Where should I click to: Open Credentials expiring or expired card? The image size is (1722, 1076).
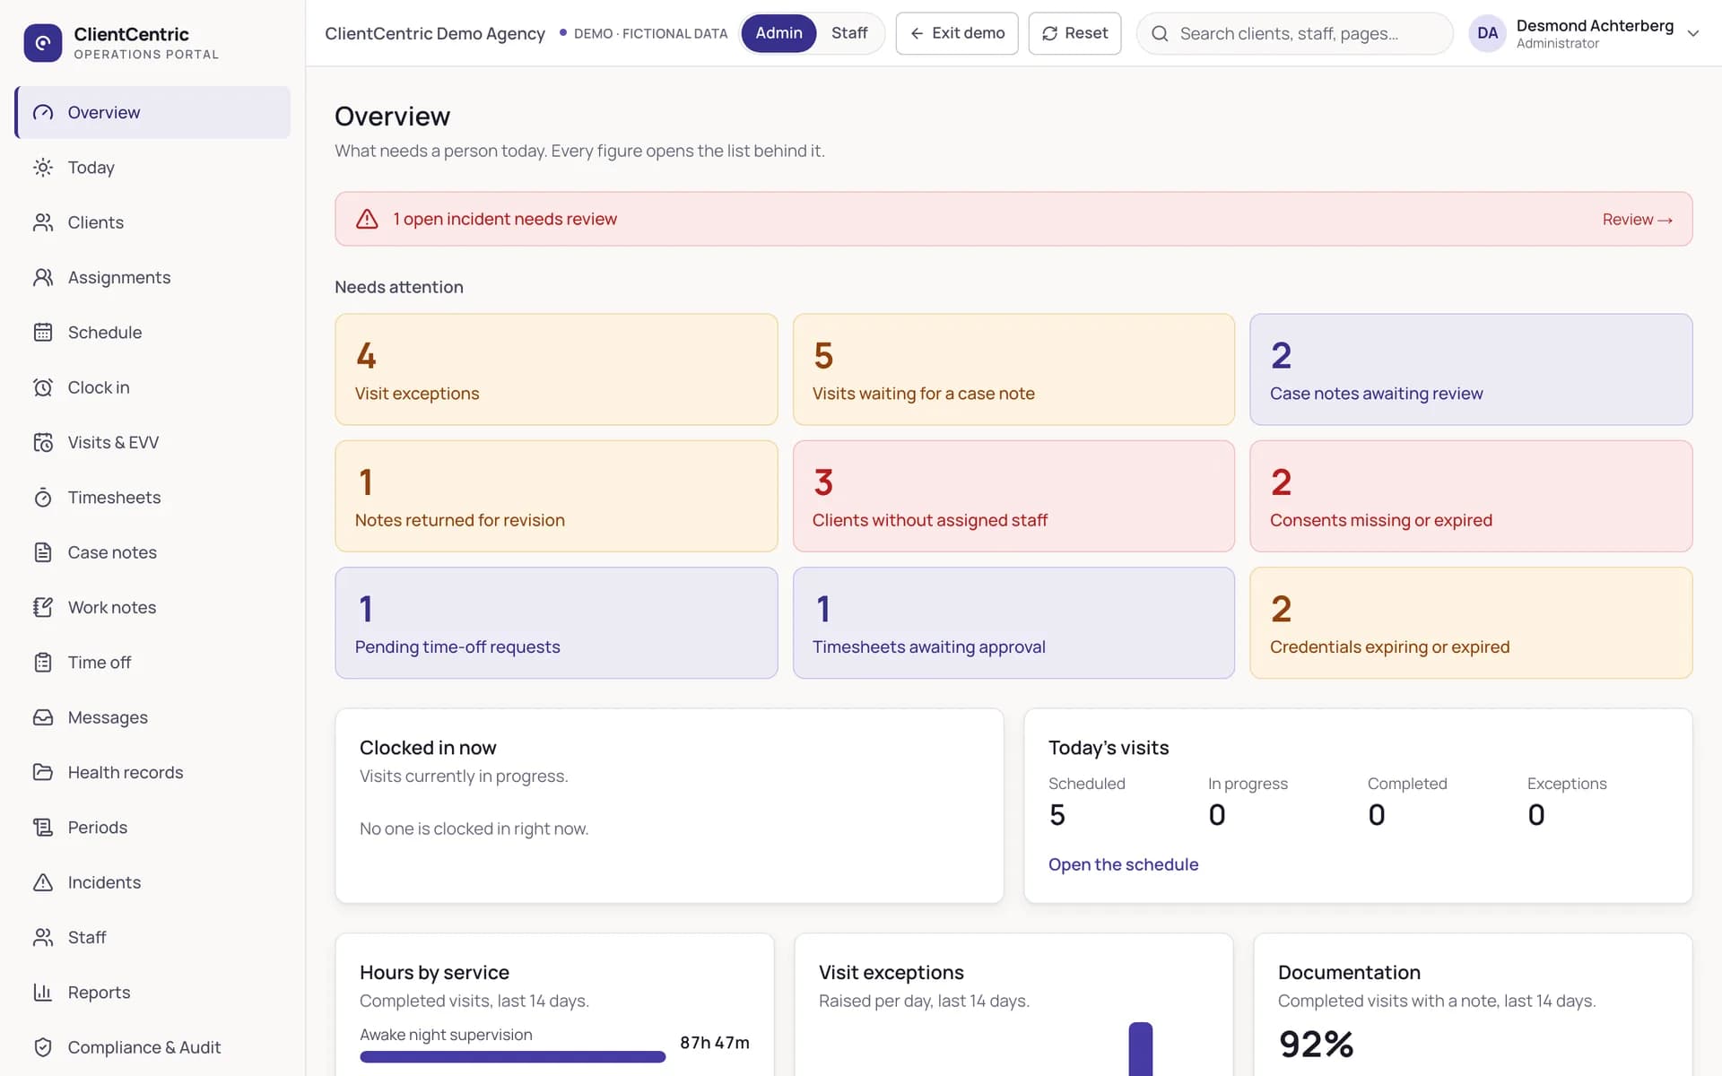coord(1471,622)
